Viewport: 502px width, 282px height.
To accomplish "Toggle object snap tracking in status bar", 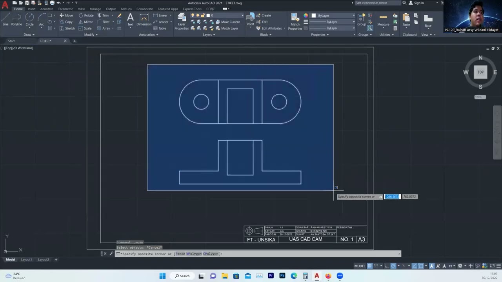I will [x=415, y=266].
